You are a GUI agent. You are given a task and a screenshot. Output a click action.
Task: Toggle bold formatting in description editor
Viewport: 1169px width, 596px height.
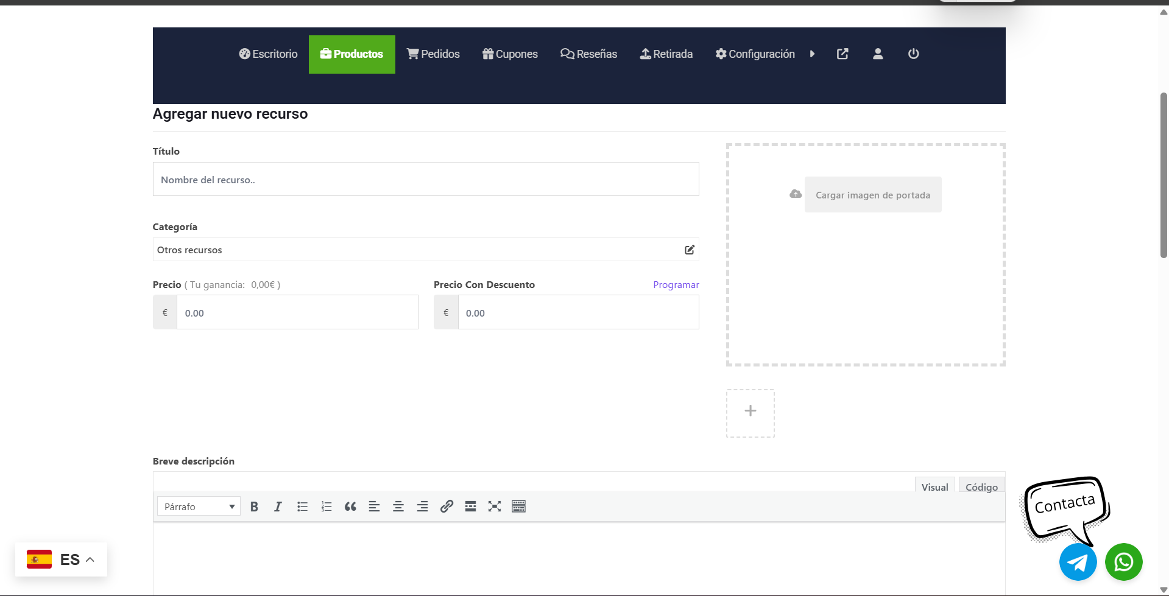click(254, 507)
